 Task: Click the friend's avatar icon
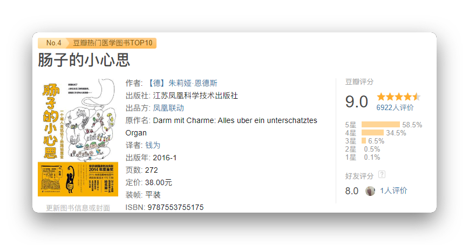370,191
